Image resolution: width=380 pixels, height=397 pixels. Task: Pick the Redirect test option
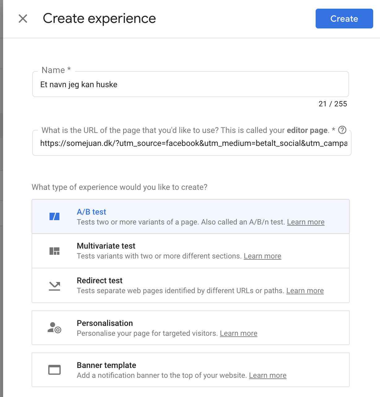191,285
